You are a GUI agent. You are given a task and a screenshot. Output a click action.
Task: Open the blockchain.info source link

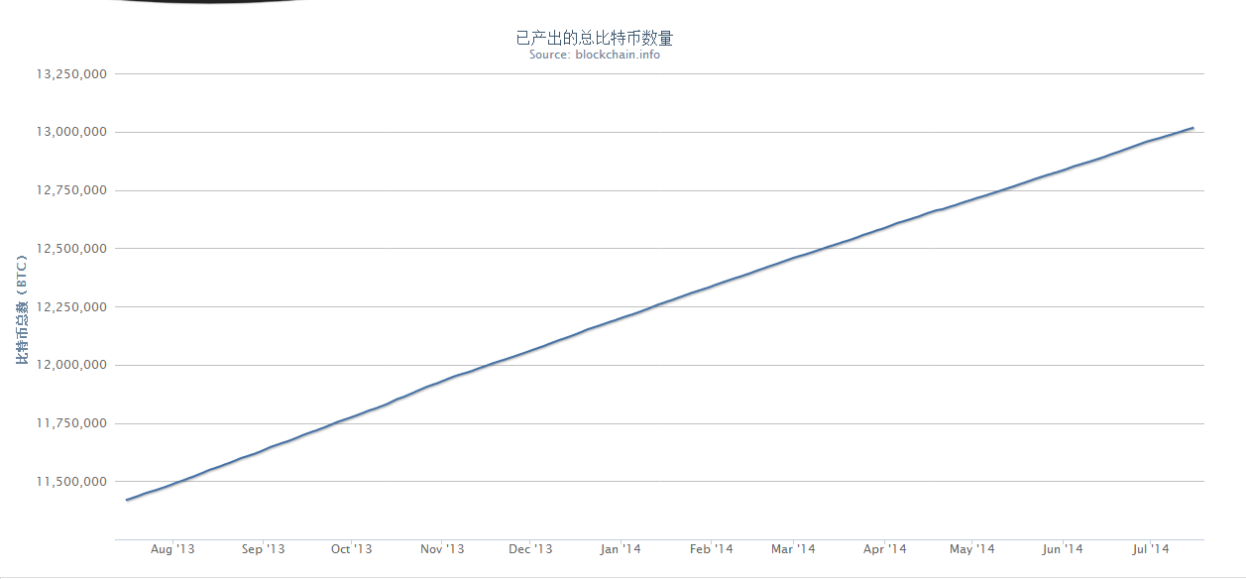(595, 55)
